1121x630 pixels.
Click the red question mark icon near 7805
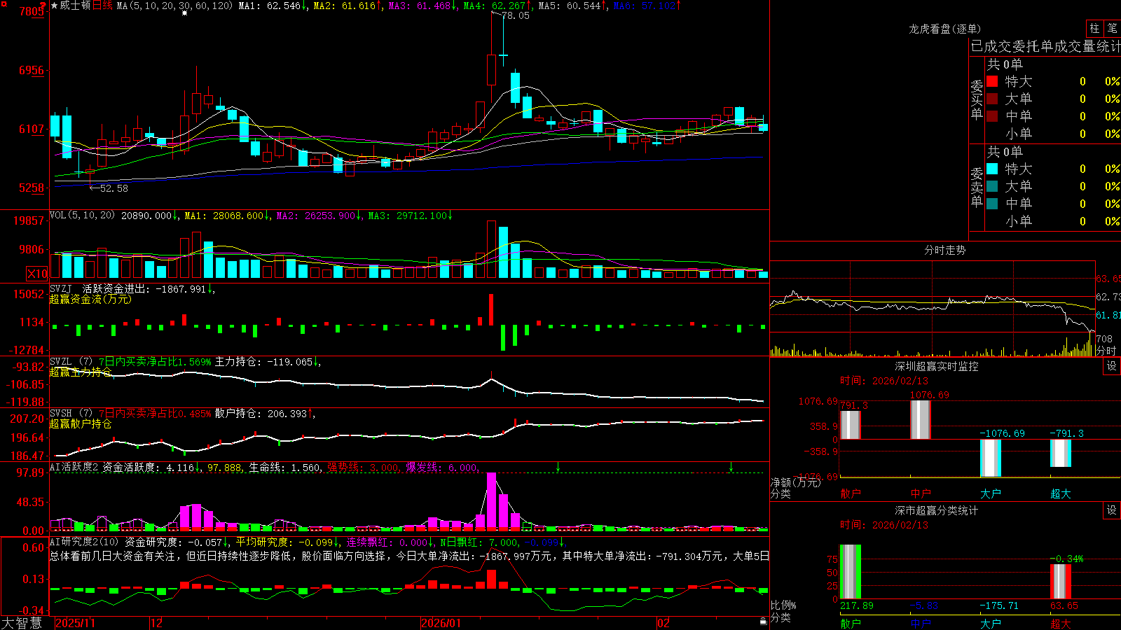click(44, 6)
